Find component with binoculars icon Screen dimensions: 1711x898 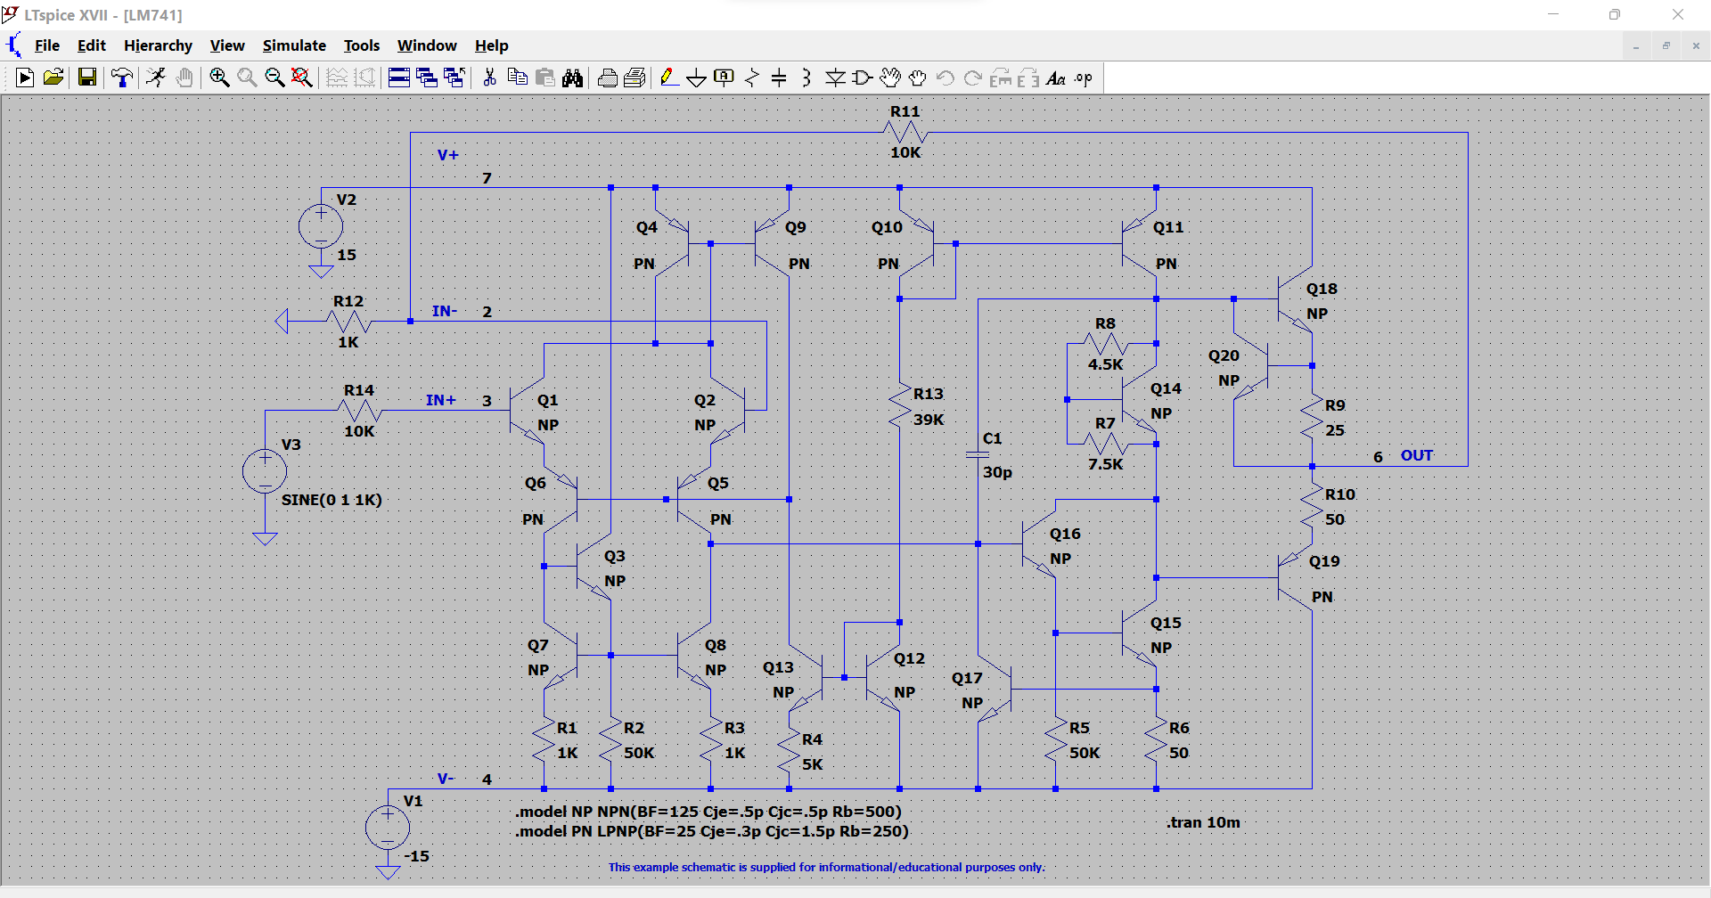coord(573,78)
